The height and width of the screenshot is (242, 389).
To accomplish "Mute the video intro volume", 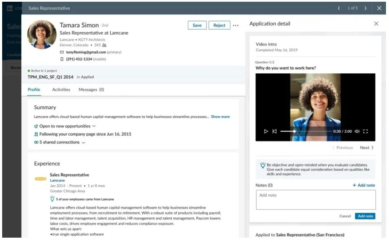I will (x=357, y=131).
